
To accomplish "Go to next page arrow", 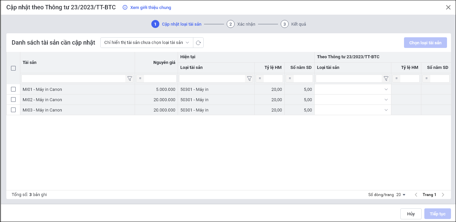I will coord(443,195).
